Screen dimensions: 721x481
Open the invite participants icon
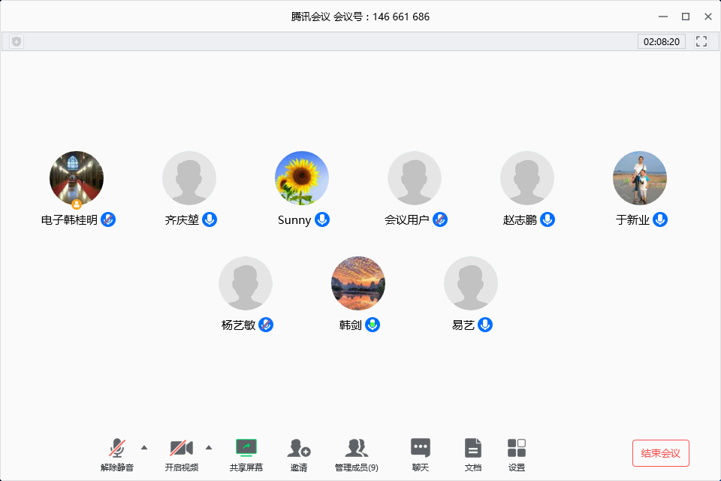pyautogui.click(x=299, y=449)
